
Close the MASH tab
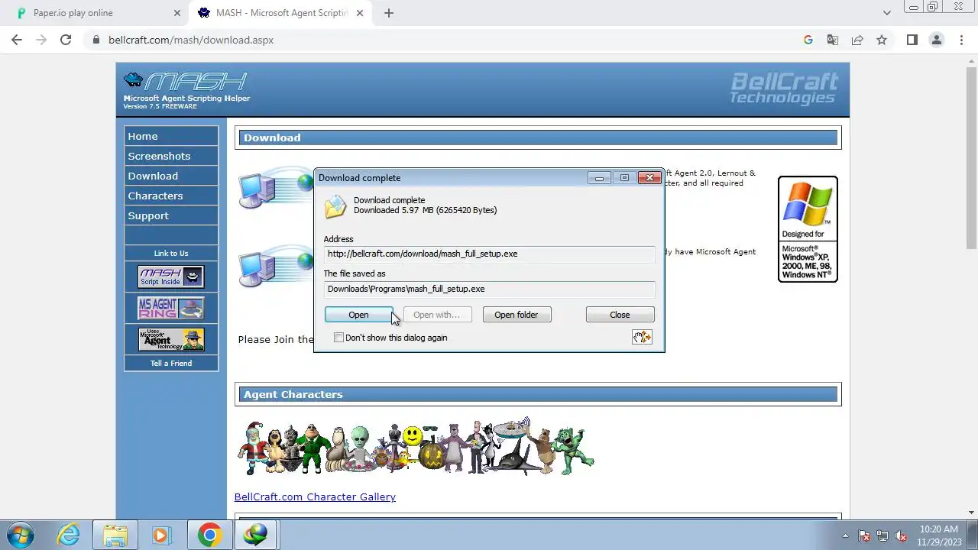pyautogui.click(x=361, y=13)
